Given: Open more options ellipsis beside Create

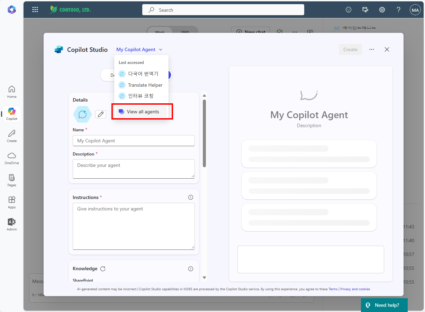Looking at the screenshot, I should click(x=372, y=49).
